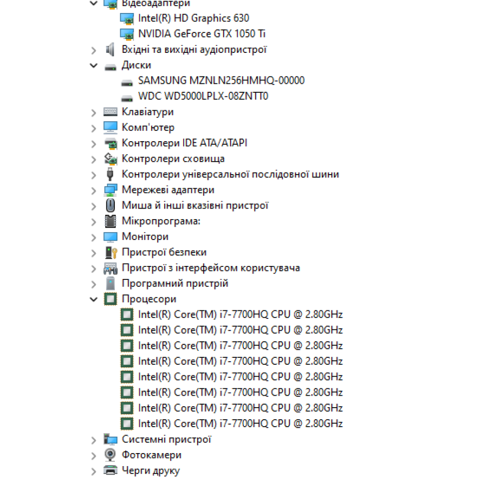Click the speaker icon for Вхідні та вихідні аудіопристрої
The height and width of the screenshot is (499, 499).
(110, 49)
